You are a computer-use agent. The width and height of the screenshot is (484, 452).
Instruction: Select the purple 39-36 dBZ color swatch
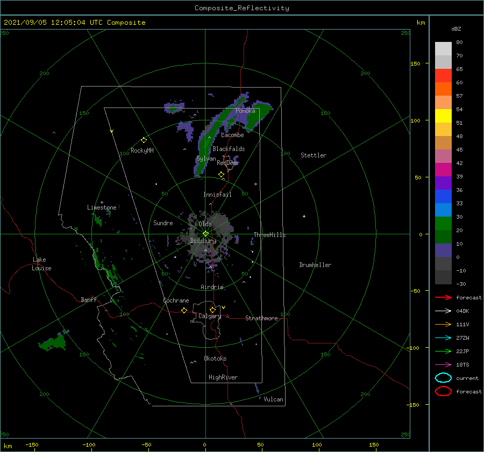(x=443, y=183)
